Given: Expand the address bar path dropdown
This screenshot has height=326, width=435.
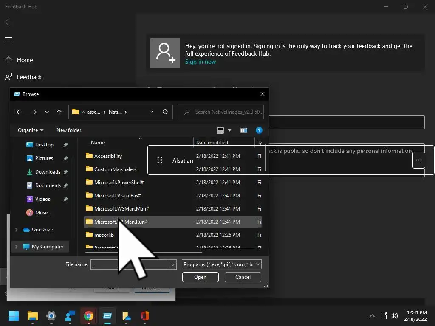Looking at the screenshot, I should point(151,112).
